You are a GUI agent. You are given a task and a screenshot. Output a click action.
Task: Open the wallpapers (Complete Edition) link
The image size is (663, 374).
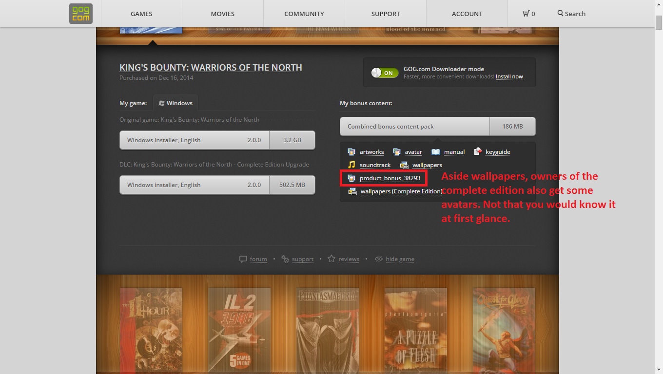point(401,191)
